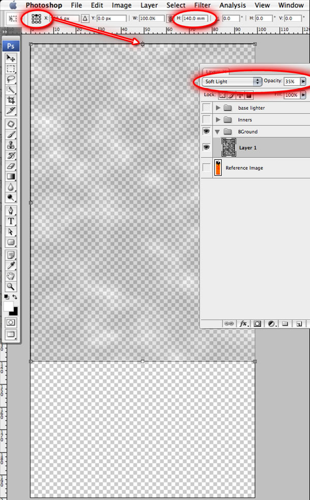Select the Clone Stamp tool
Image resolution: width=310 pixels, height=500 pixels.
(x=10, y=145)
